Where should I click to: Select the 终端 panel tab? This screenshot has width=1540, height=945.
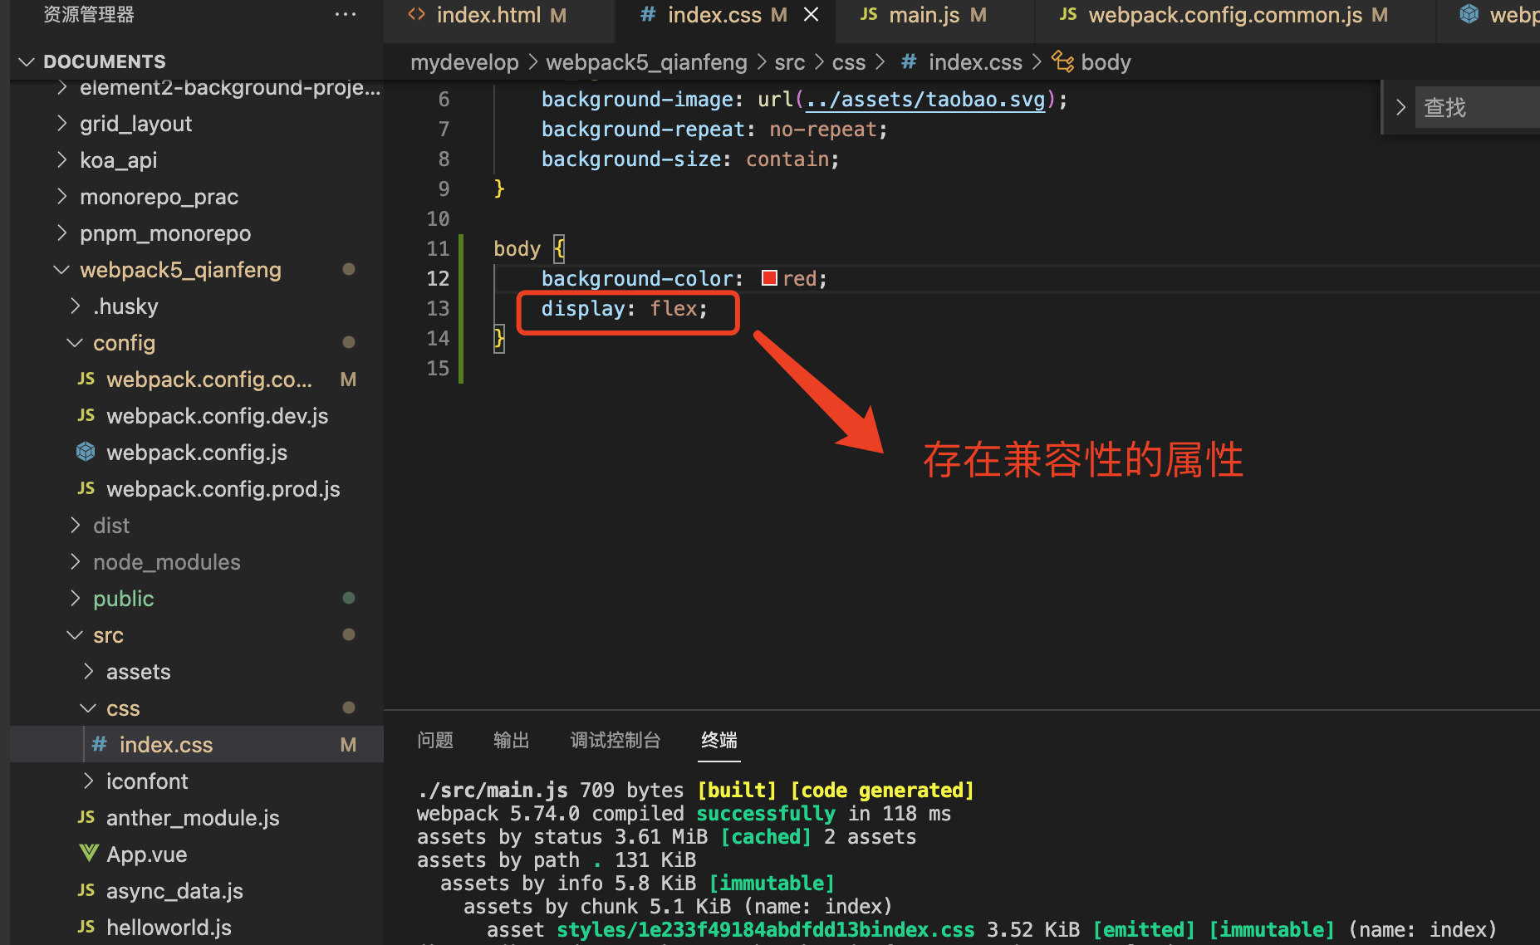(719, 740)
